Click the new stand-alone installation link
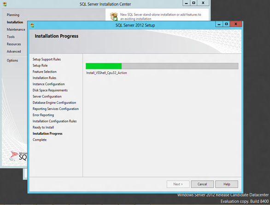270x205 pixels. click(161, 17)
